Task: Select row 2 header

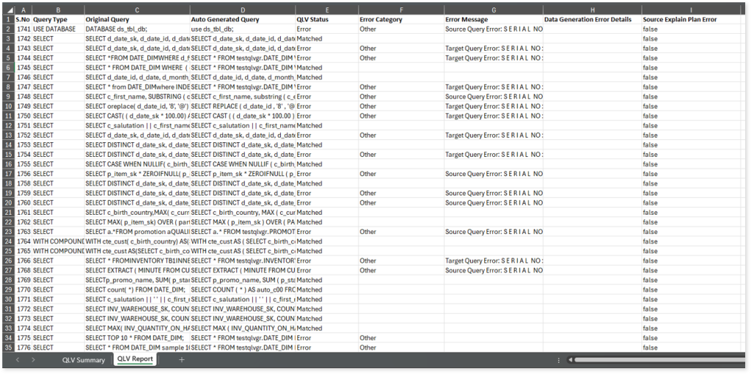Action: (7, 29)
